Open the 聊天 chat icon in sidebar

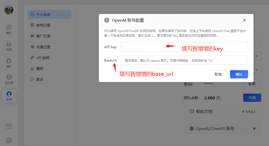click(9, 29)
